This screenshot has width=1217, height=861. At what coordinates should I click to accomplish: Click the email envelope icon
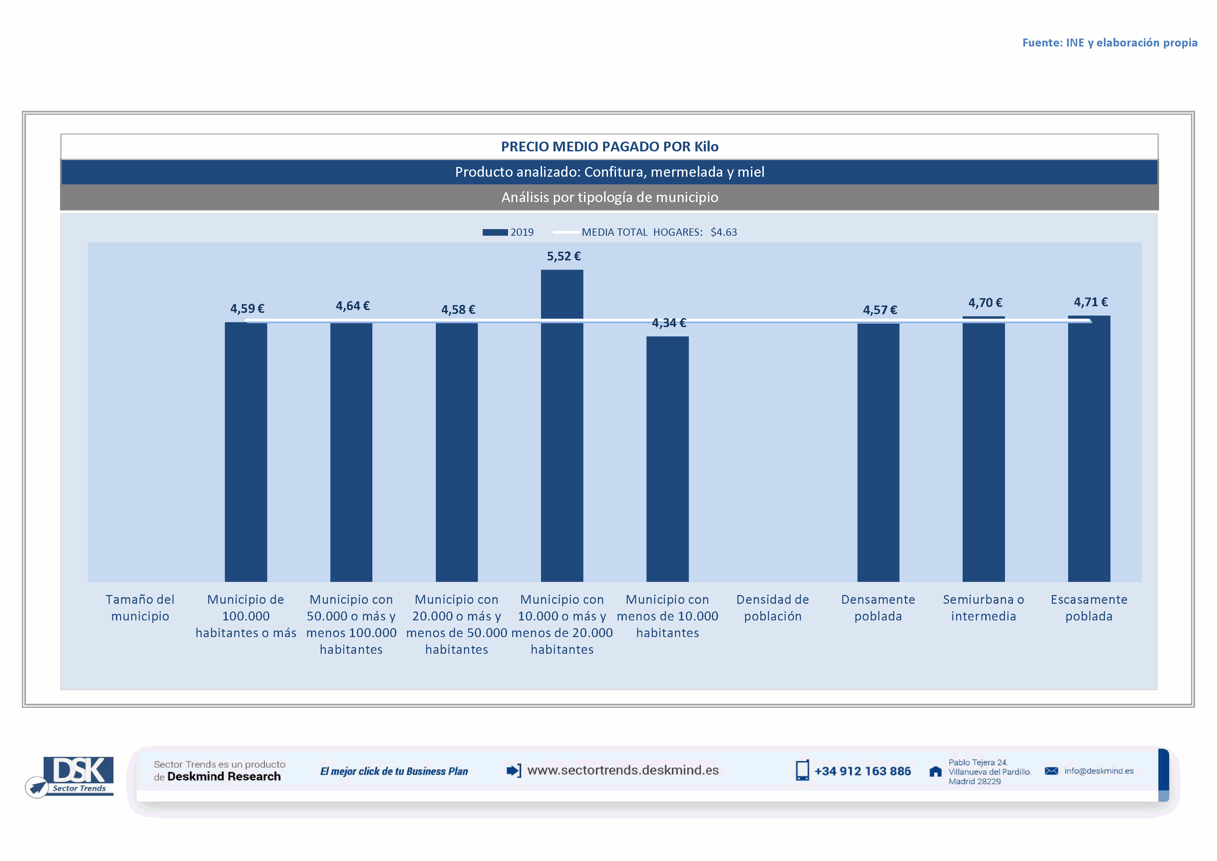pyautogui.click(x=1051, y=771)
